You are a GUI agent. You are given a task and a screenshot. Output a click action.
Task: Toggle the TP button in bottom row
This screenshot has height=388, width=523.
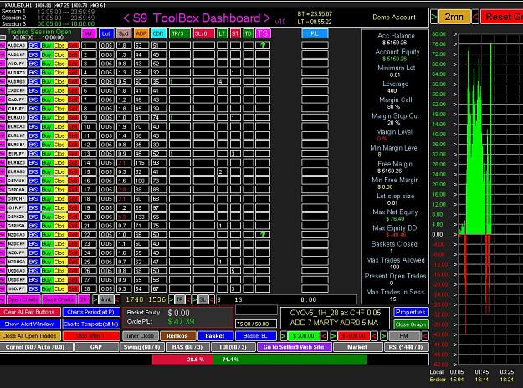coord(179,299)
